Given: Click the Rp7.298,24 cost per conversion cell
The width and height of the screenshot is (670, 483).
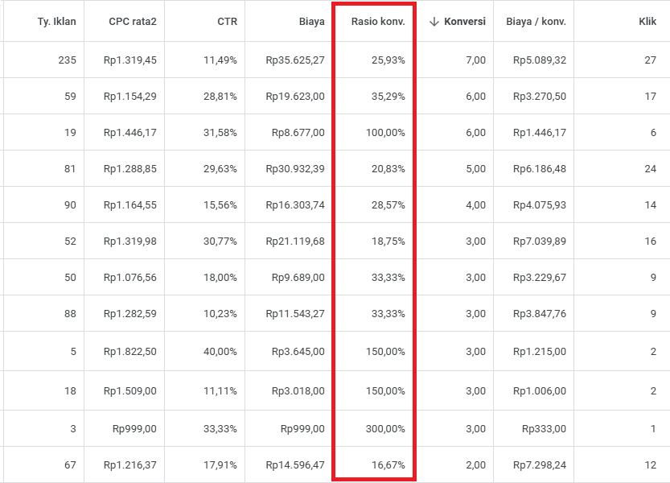Looking at the screenshot, I should click(x=539, y=465).
